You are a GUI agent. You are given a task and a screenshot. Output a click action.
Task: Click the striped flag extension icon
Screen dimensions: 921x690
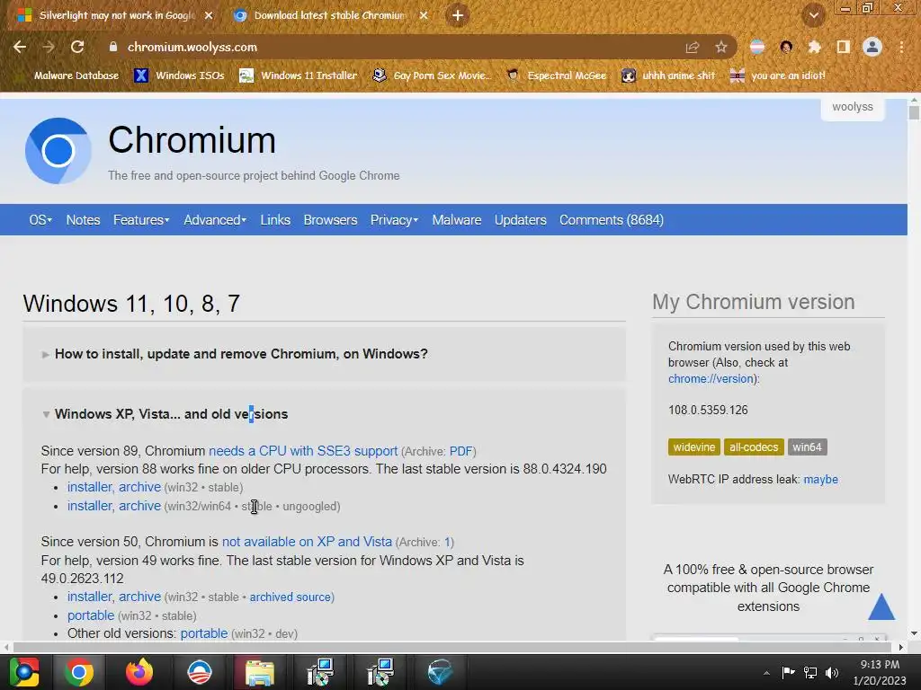[757, 47]
